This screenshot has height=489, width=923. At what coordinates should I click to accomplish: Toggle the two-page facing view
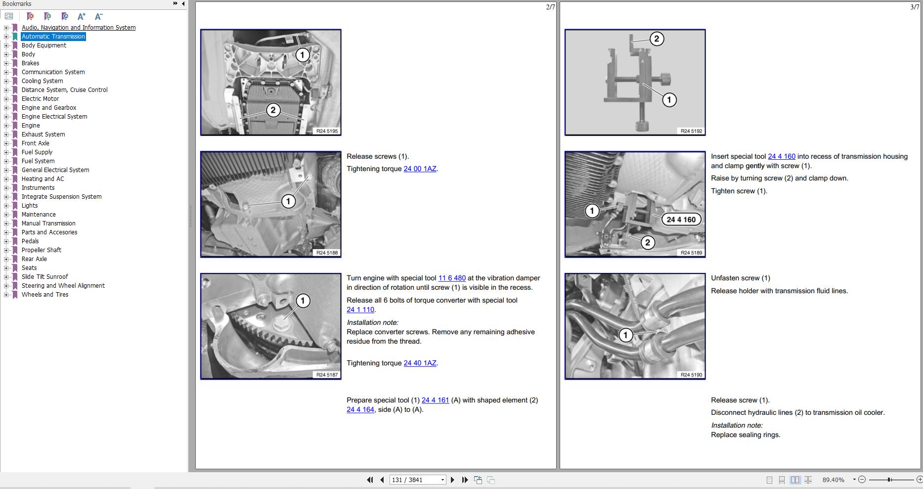coord(795,480)
